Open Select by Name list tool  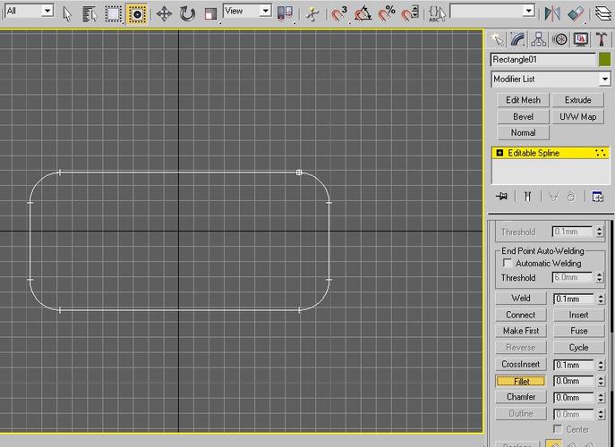90,13
